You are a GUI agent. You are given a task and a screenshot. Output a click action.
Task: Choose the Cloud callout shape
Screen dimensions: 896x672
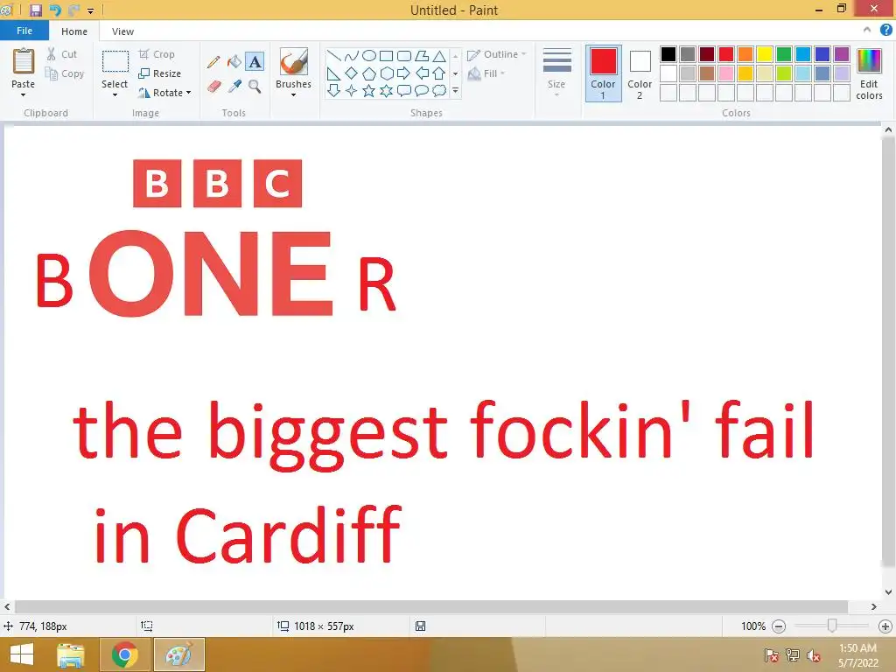point(439,90)
